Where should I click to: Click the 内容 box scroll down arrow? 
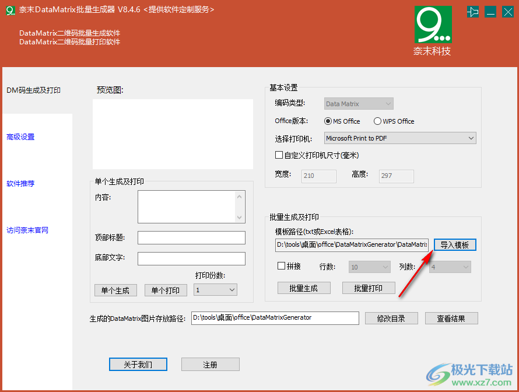pyautogui.click(x=240, y=217)
